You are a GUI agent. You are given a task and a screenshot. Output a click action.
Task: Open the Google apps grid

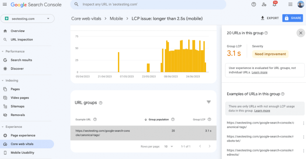click(x=290, y=4)
